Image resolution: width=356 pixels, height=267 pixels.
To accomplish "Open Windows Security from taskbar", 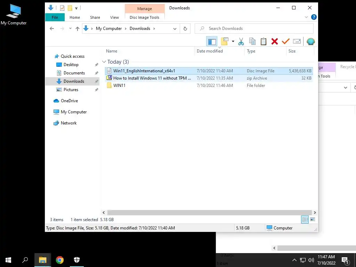I will [77, 260].
